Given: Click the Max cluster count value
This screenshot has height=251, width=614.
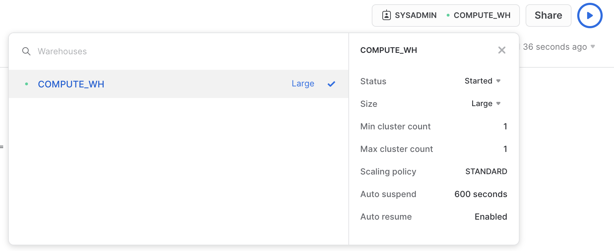Looking at the screenshot, I should coord(505,149).
